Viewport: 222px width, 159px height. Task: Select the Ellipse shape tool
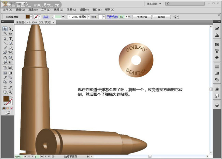11,43
